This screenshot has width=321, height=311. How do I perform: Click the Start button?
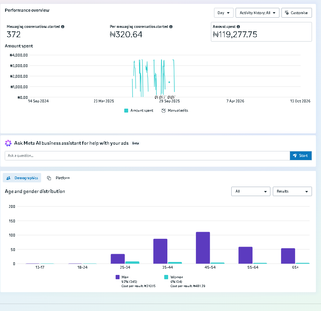(x=301, y=156)
